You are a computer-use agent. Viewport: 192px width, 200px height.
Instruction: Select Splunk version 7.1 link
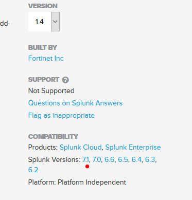coord(85,159)
